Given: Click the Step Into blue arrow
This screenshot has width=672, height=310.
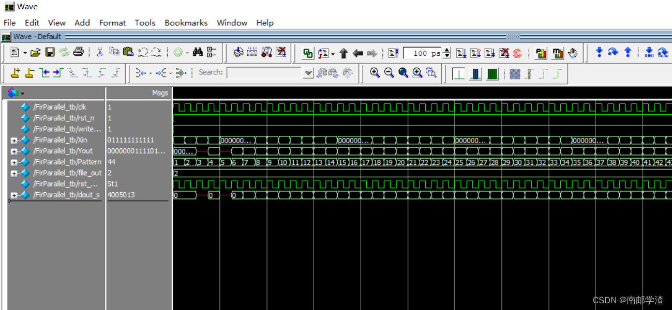Looking at the screenshot, I should click(x=599, y=52).
